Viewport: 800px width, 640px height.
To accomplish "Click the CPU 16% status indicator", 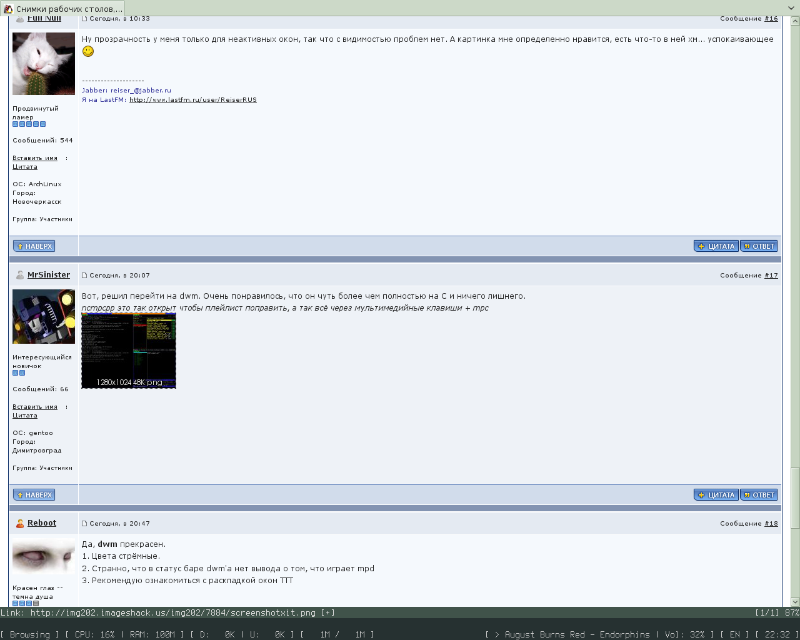I will 95,634.
